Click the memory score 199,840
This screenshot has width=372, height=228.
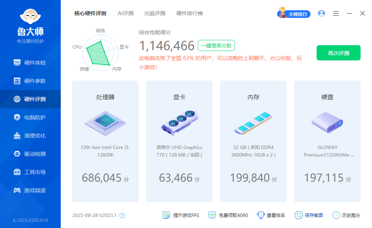(250, 178)
